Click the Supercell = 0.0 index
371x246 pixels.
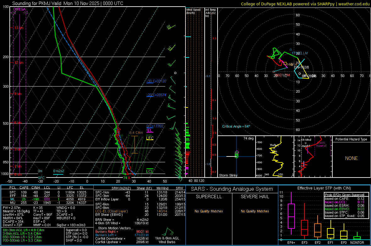pos(76,230)
